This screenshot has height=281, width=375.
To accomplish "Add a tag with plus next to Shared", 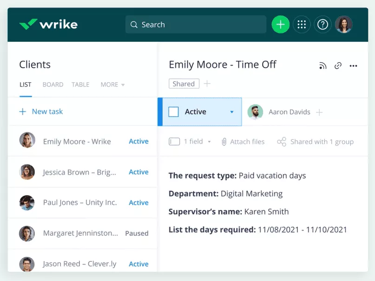I will tap(207, 84).
